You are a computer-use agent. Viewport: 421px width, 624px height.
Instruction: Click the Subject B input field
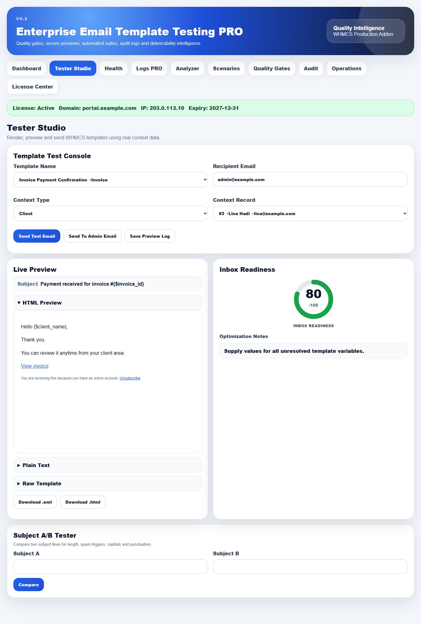pos(310,567)
